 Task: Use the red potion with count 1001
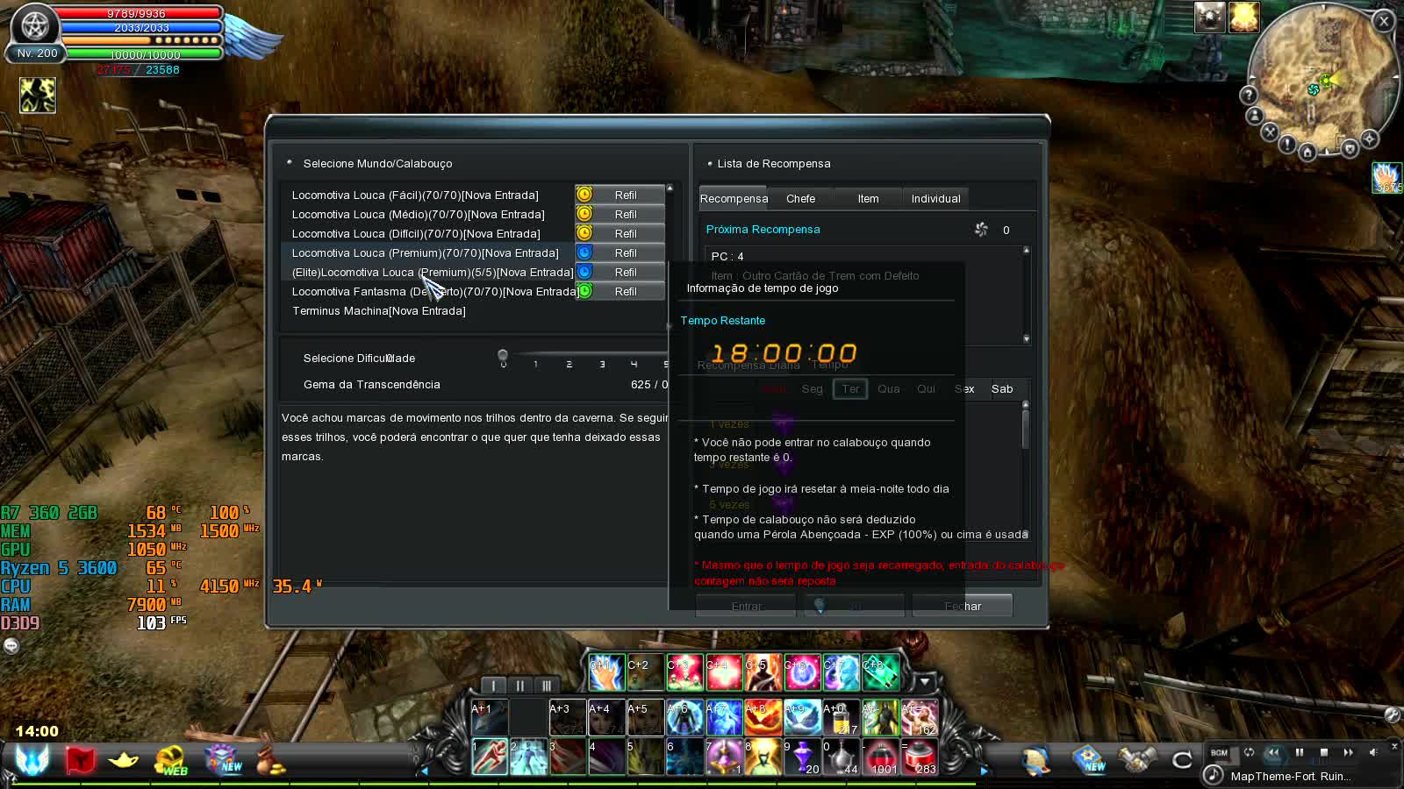881,757
